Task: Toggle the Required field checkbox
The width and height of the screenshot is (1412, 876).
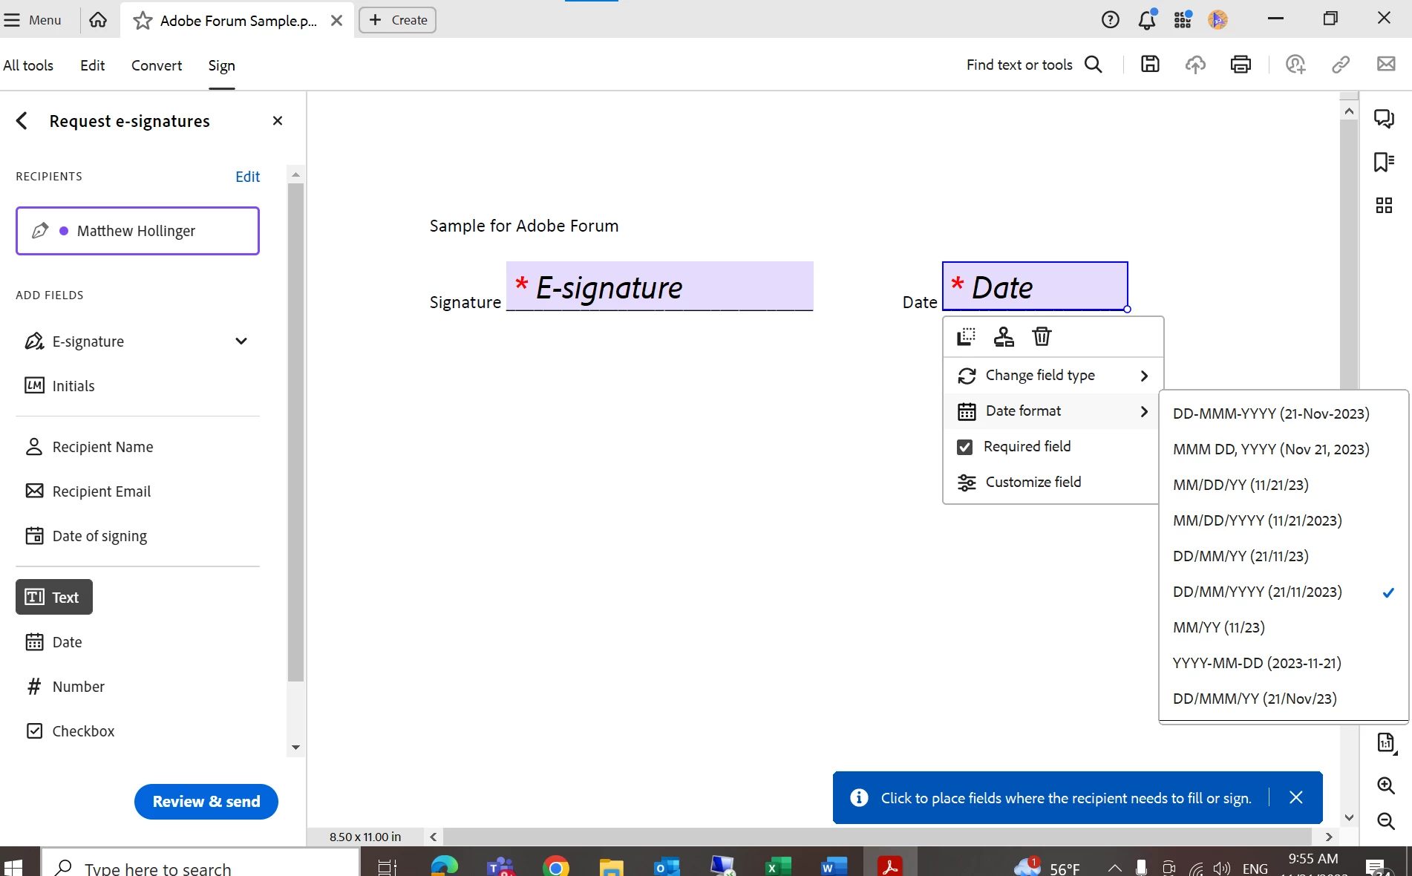Action: tap(965, 447)
